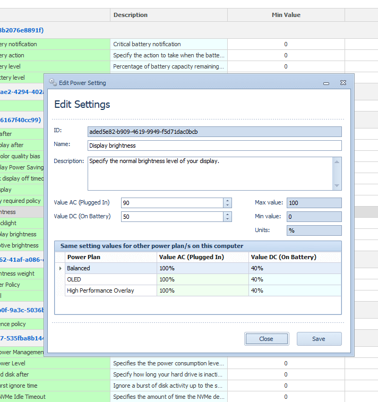Select the 'lay Power Saving' setting row
Image resolution: width=378 pixels, height=402 pixels.
click(22, 167)
